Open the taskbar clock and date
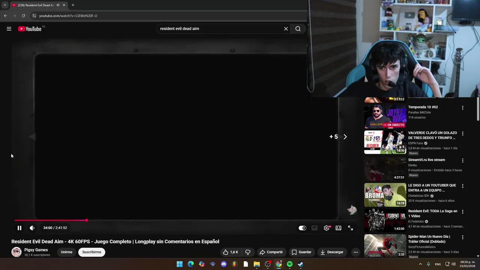 coord(467,264)
